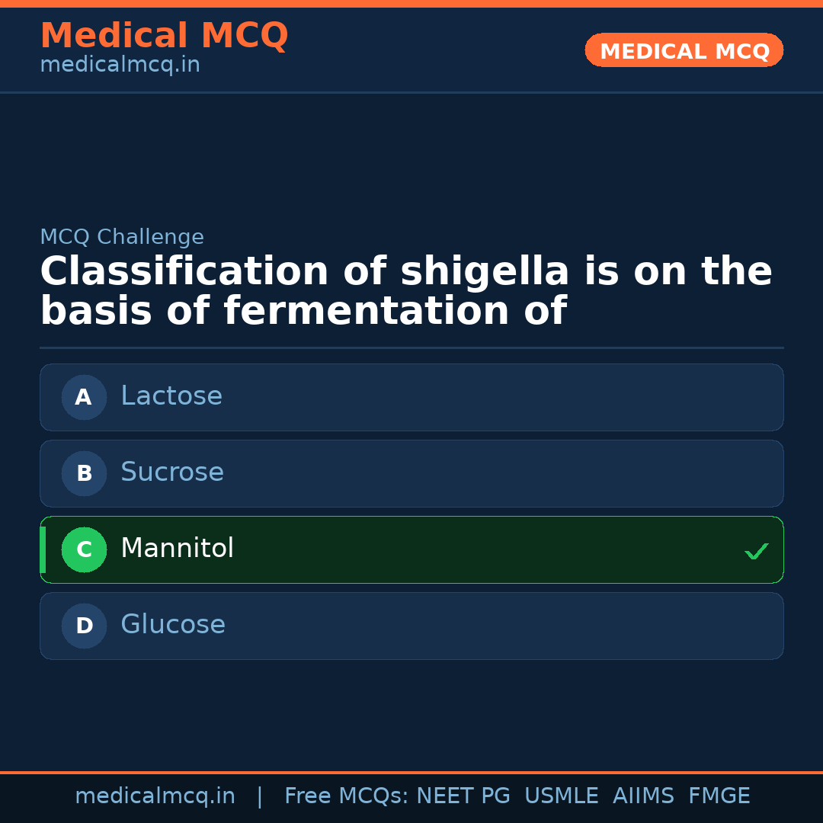Viewport: 823px width, 823px height.
Task: Click the shigella question heading text
Action: [405, 292]
